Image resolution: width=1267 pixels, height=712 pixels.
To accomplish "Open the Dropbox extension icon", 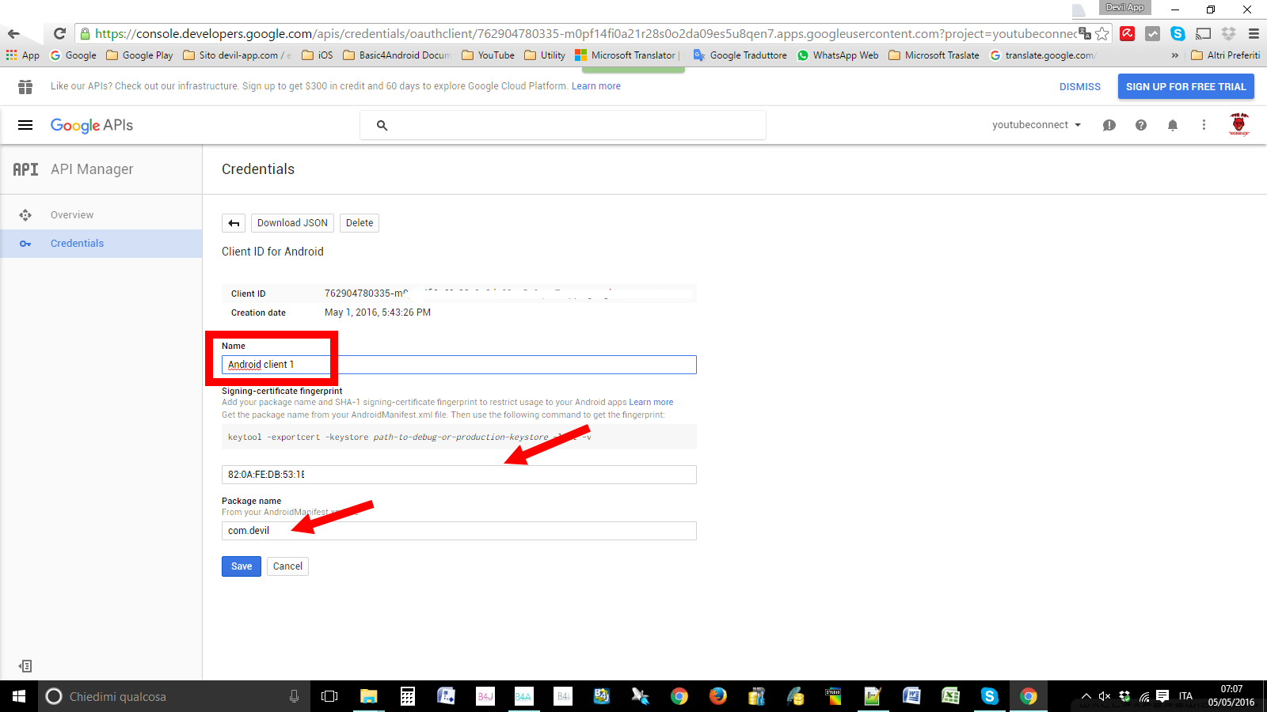I will coord(1228,33).
